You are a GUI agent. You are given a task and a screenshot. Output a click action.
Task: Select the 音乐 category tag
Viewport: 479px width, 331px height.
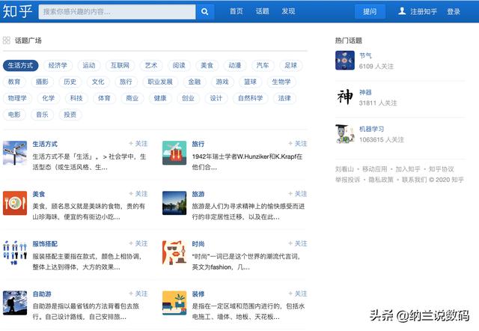click(42, 115)
